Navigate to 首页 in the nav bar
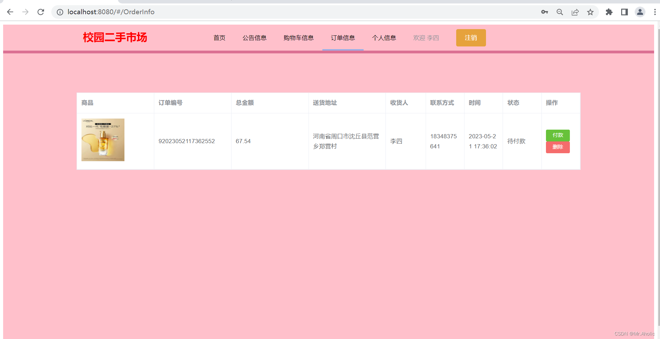Image resolution: width=660 pixels, height=339 pixels. 219,38
